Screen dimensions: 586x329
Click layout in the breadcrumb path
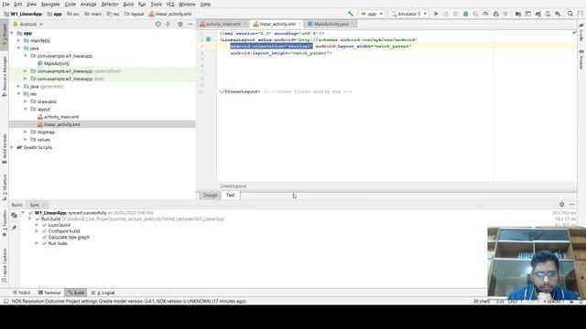(x=135, y=14)
